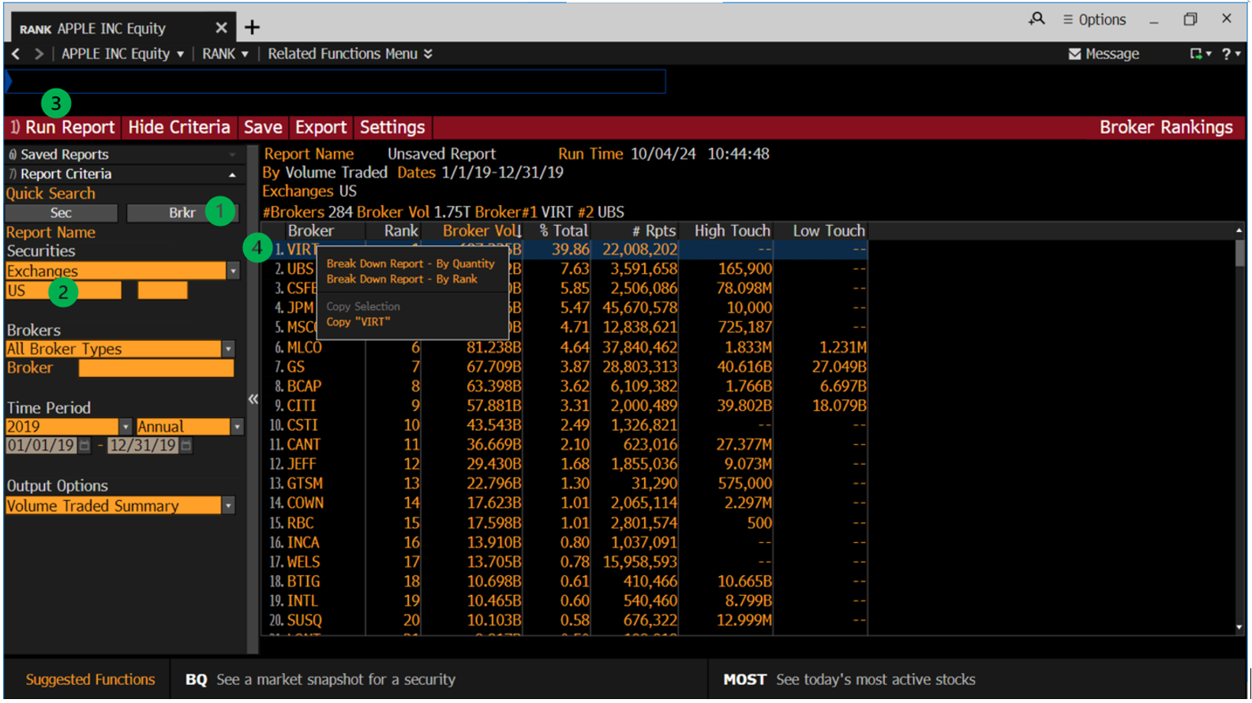Viewport: 1252px width, 703px height.
Task: Close the RANK APPLE INC Equity tab
Action: click(x=221, y=28)
